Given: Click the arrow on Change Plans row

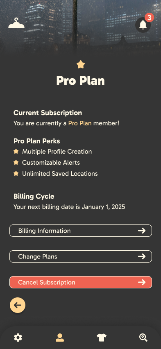Looking at the screenshot, I should [142, 256].
